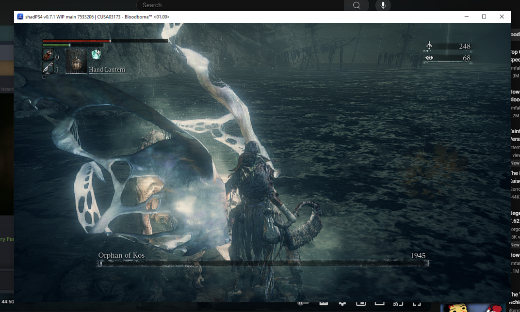Close the shadPS4 window
This screenshot has height=312, width=520.
coord(502,16)
